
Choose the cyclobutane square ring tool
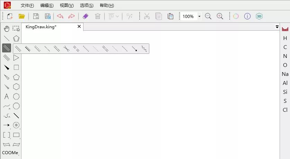pos(16,68)
